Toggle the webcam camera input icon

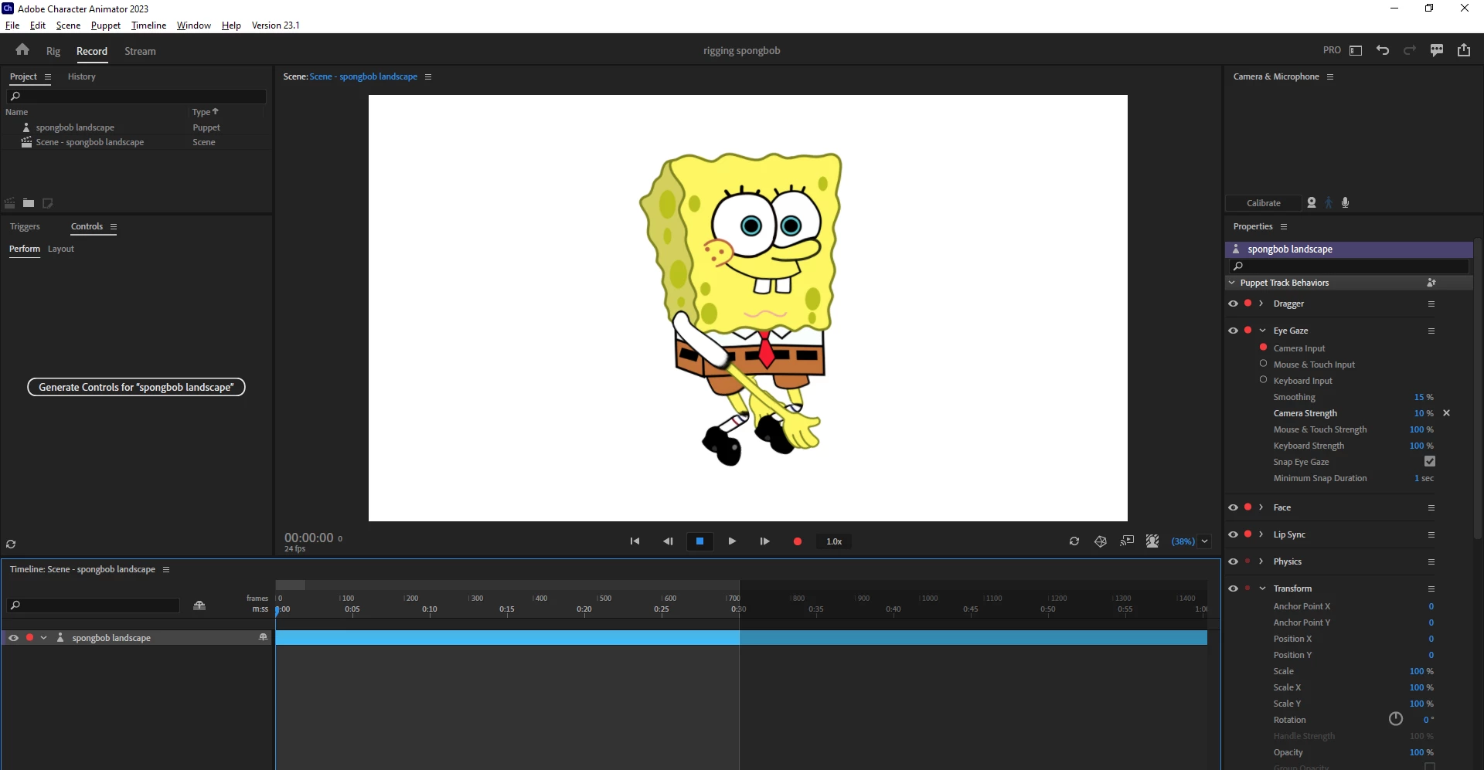point(1312,202)
